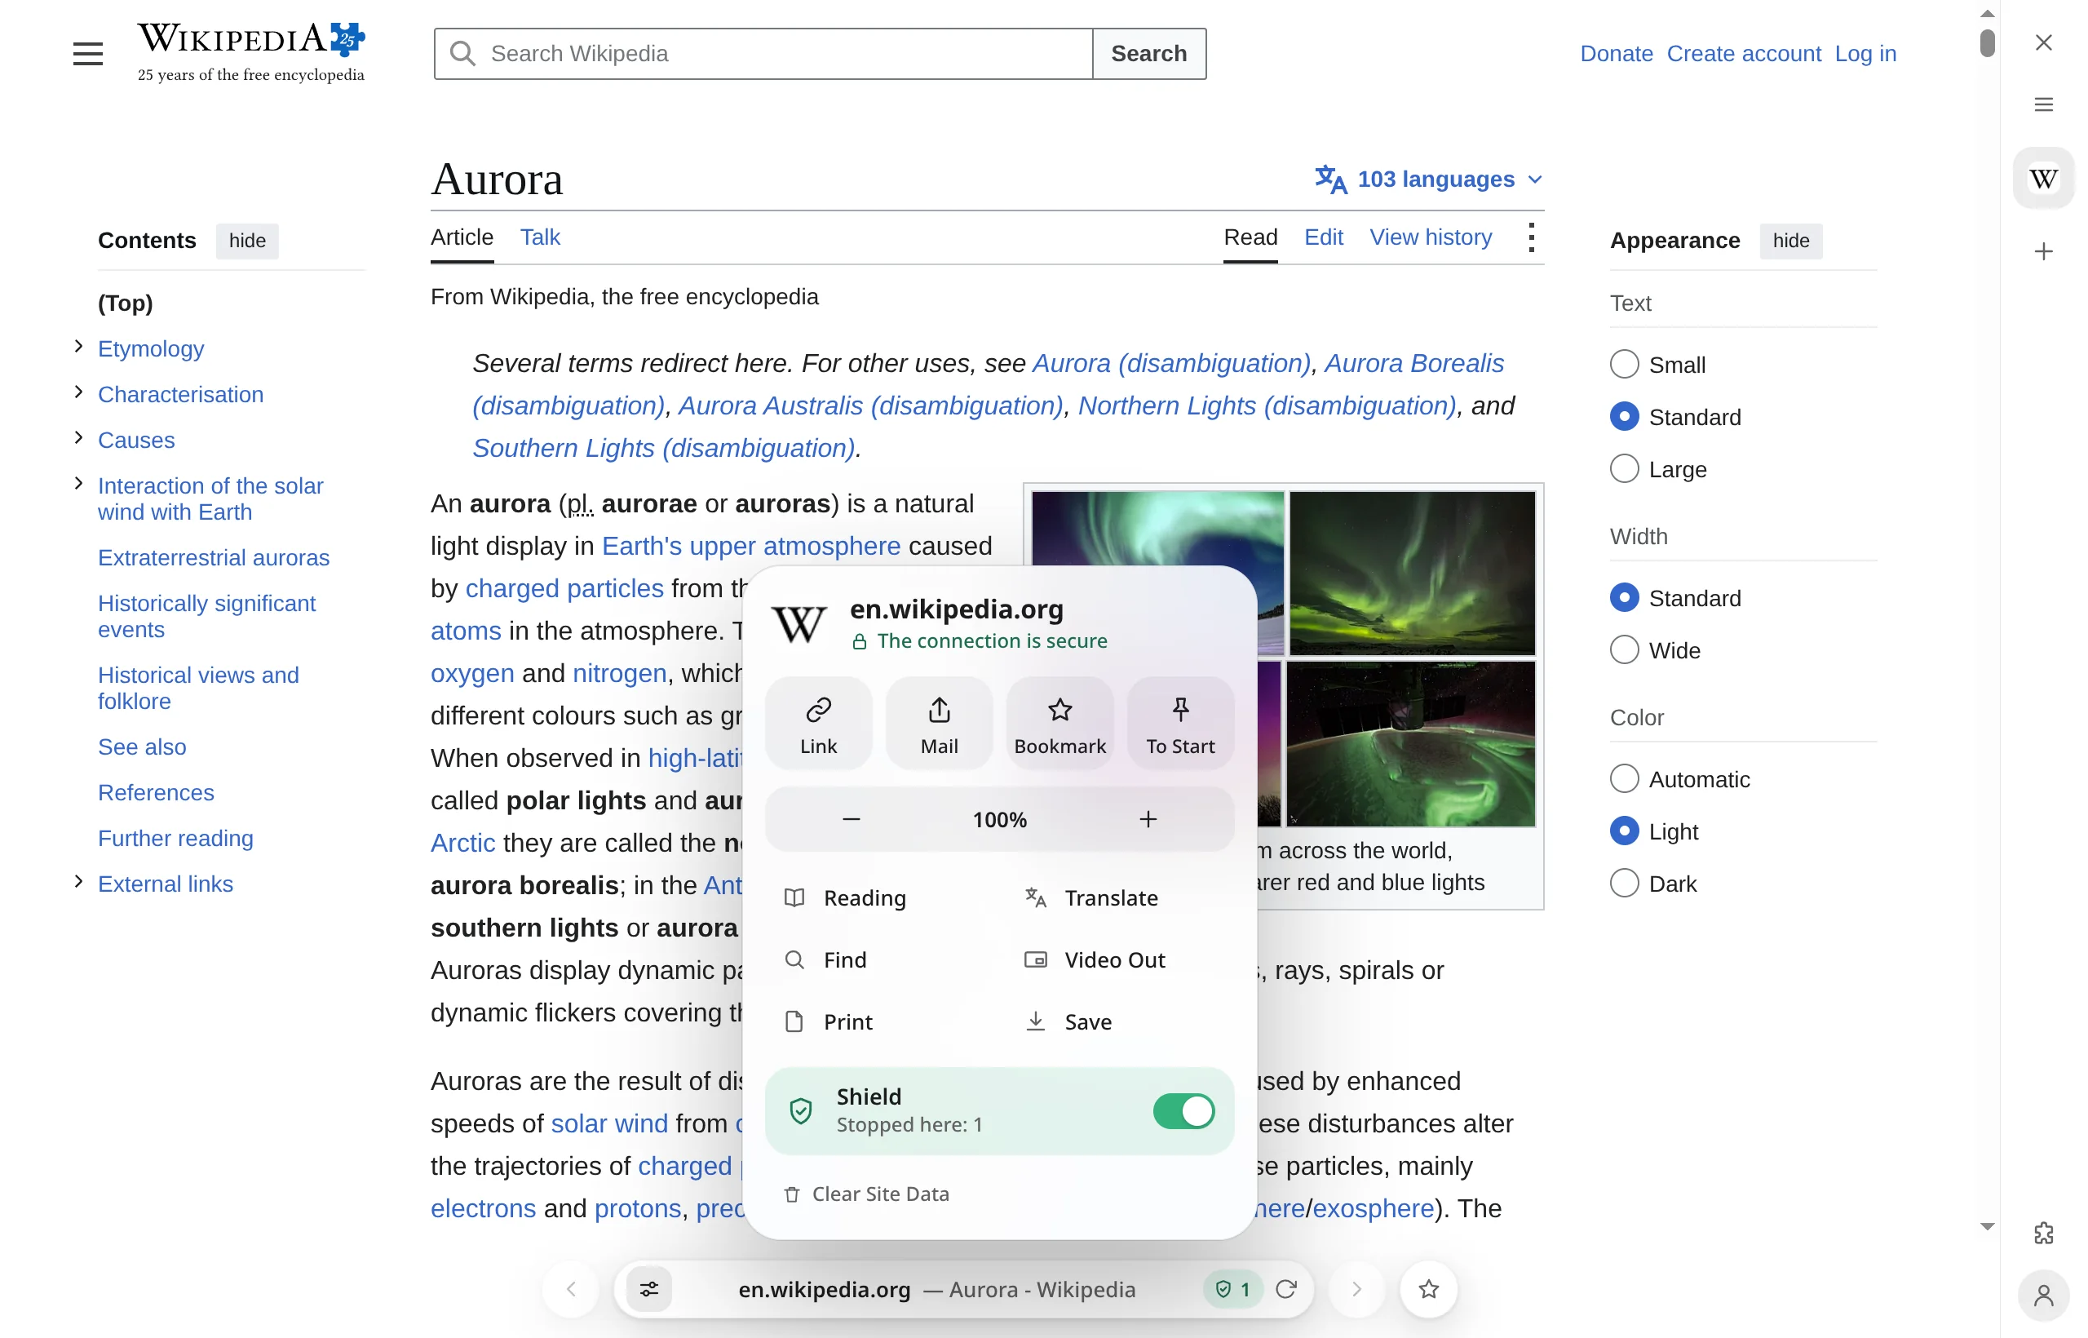Image resolution: width=2088 pixels, height=1338 pixels.
Task: Select Automatic color mode
Action: [1623, 778]
